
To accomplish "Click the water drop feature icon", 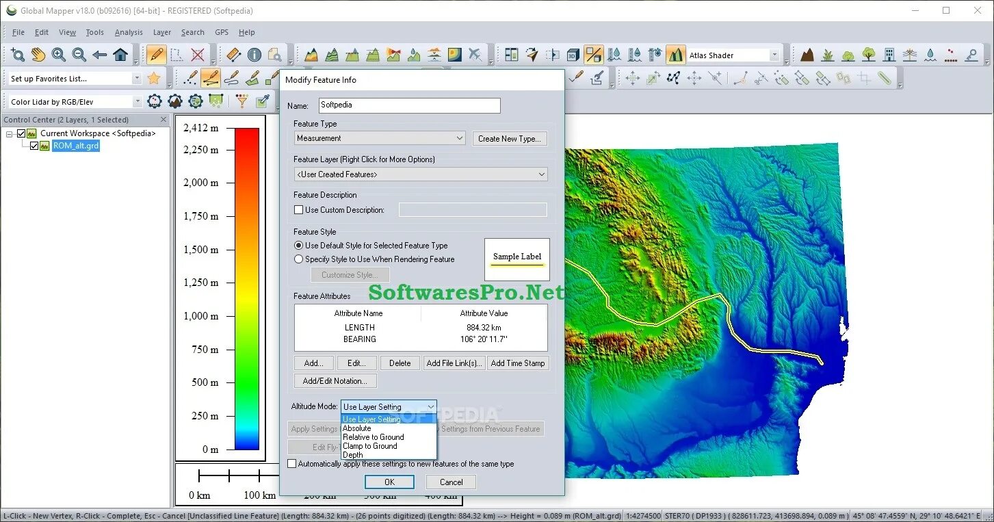I will 930,55.
